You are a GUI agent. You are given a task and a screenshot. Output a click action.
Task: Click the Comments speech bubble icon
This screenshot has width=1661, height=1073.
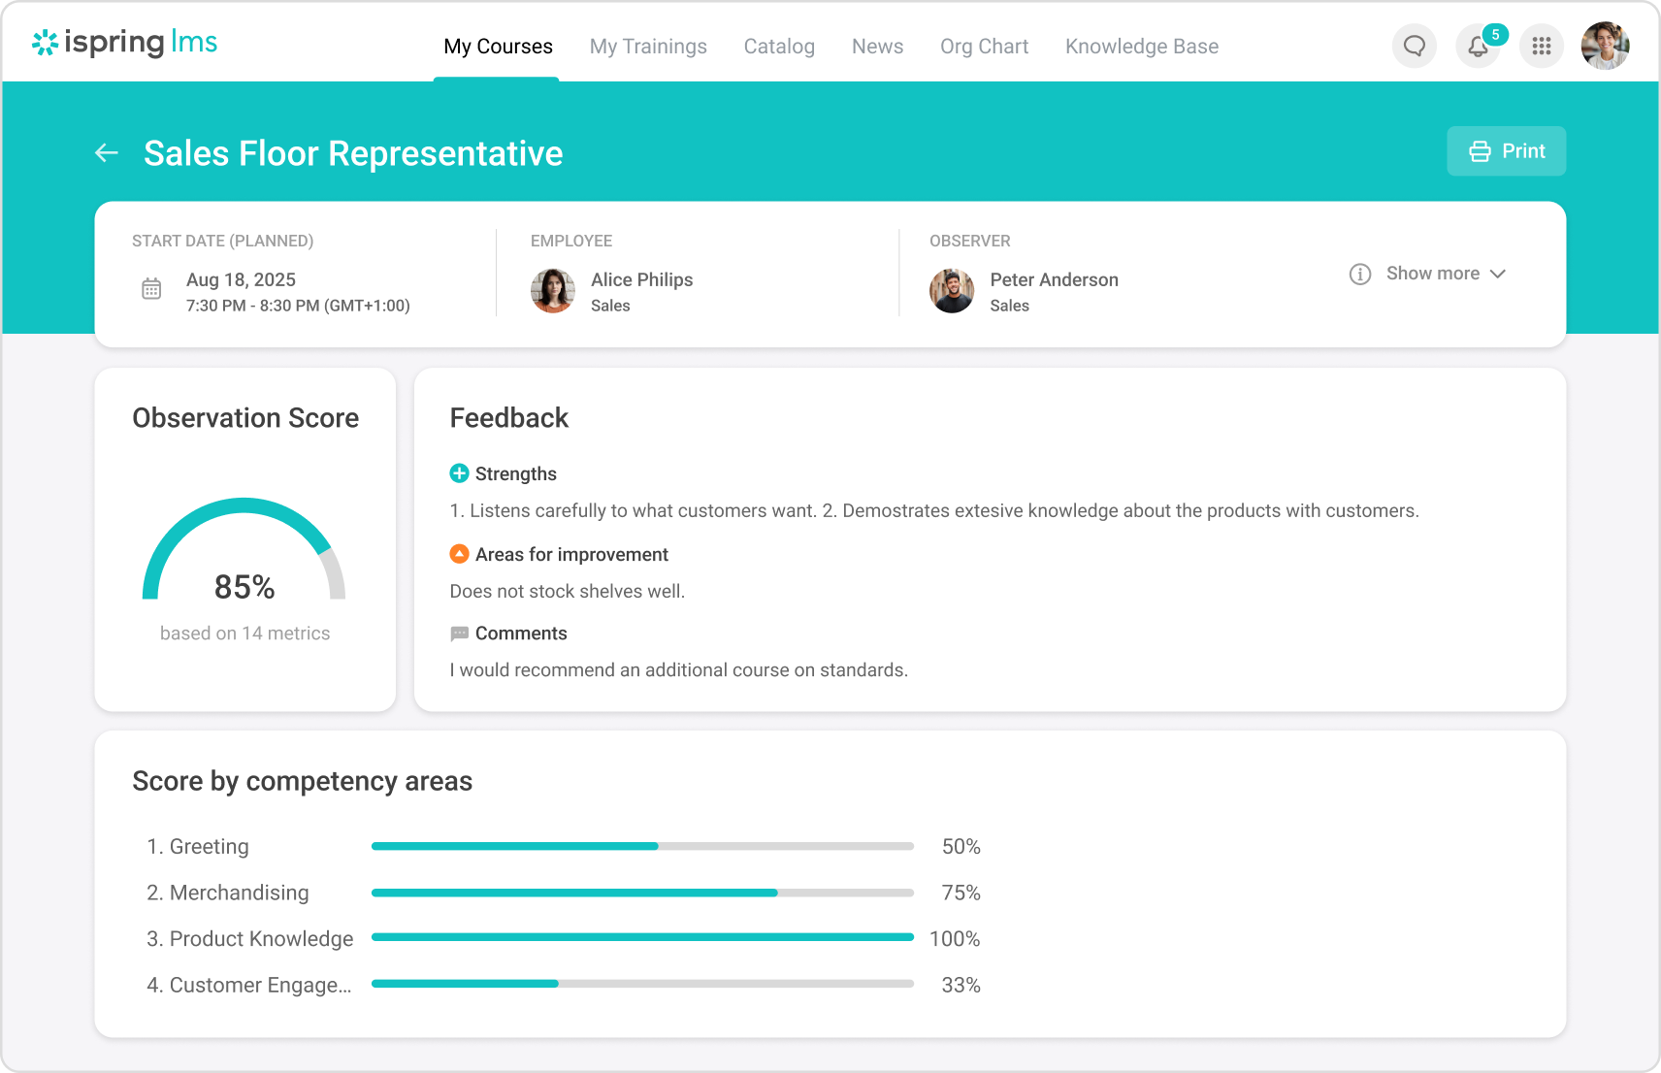click(460, 634)
